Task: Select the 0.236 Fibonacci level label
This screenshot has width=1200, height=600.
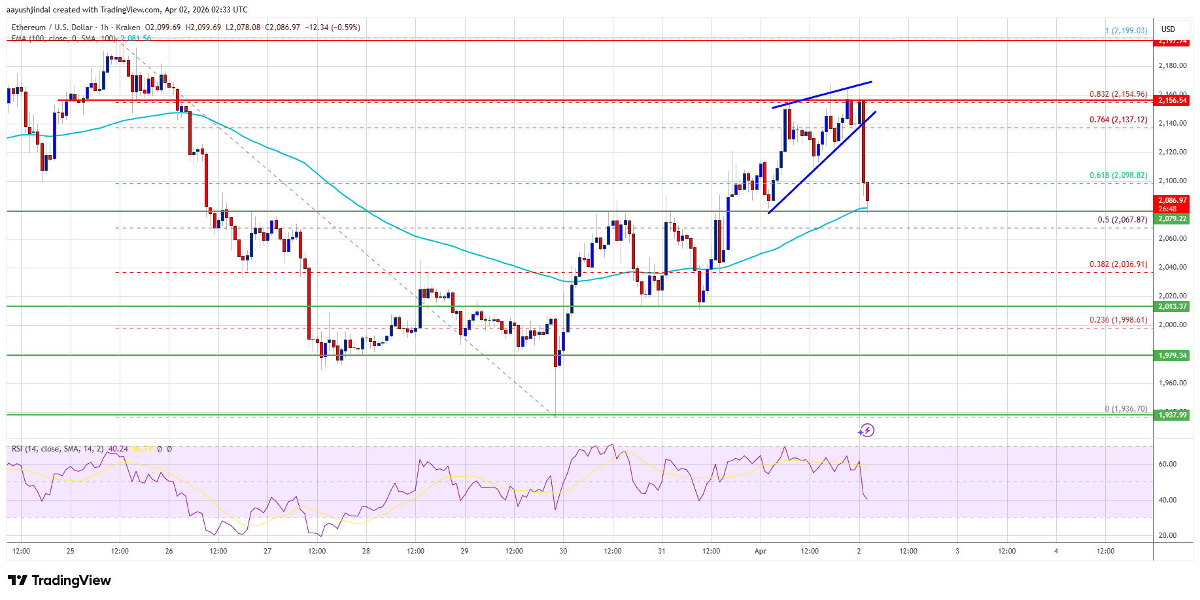Action: click(x=1118, y=320)
